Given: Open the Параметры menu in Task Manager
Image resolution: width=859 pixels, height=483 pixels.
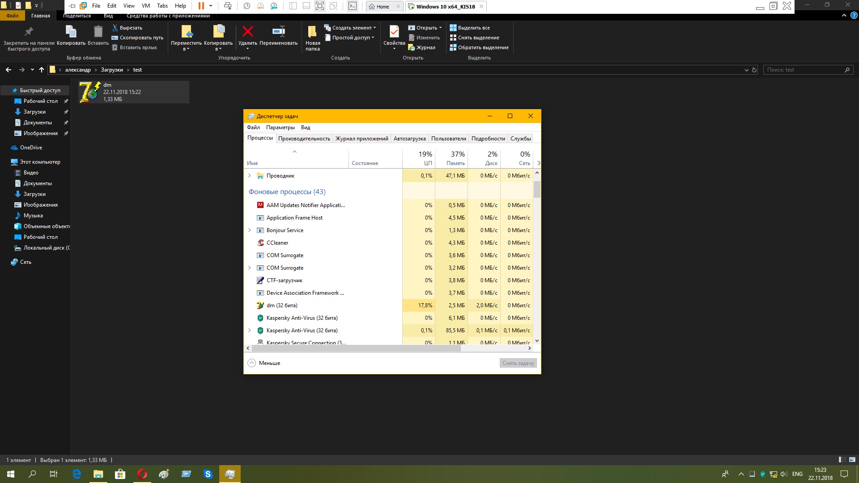Looking at the screenshot, I should tap(280, 127).
